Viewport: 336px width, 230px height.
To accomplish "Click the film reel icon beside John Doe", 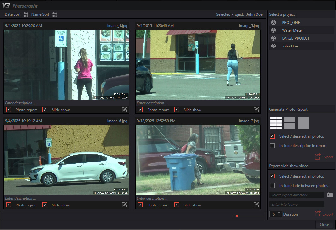I will click(273, 46).
